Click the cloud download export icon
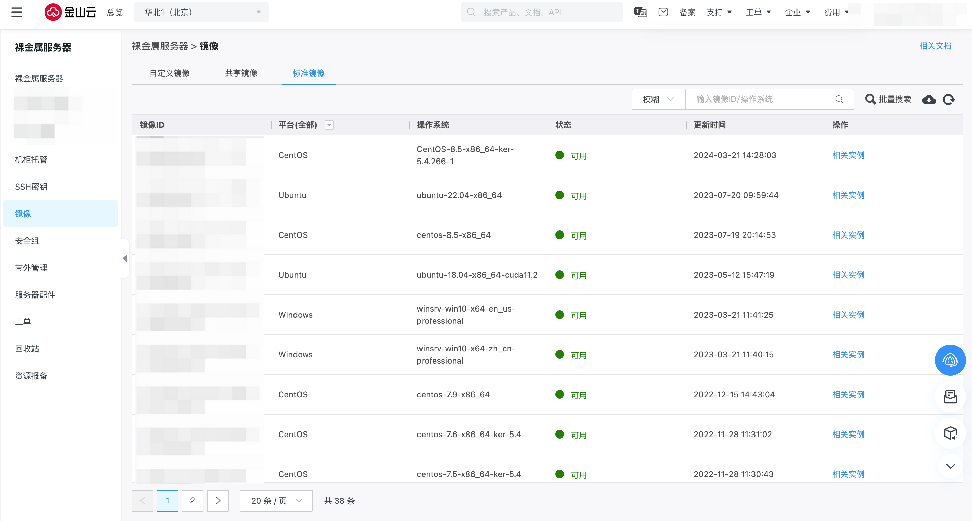This screenshot has height=521, width=972. (x=929, y=99)
